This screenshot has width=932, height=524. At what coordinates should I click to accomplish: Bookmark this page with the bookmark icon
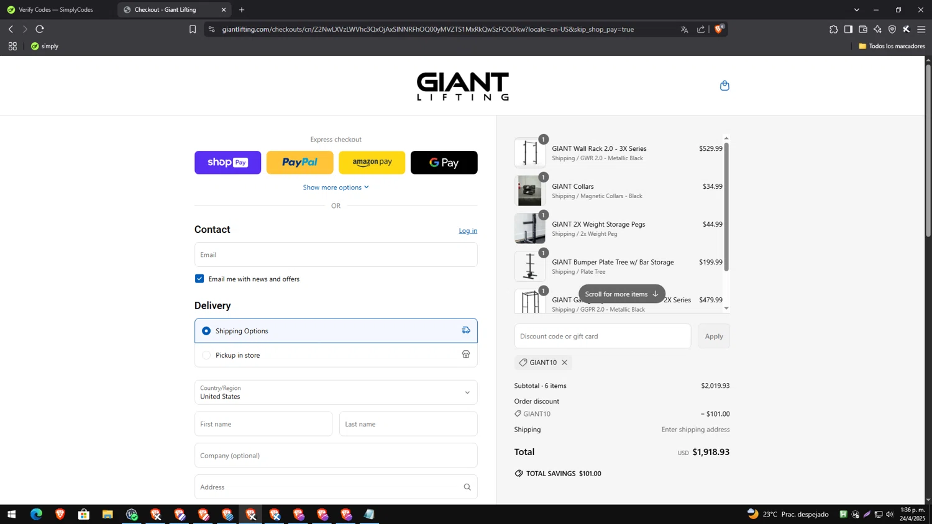point(193,29)
